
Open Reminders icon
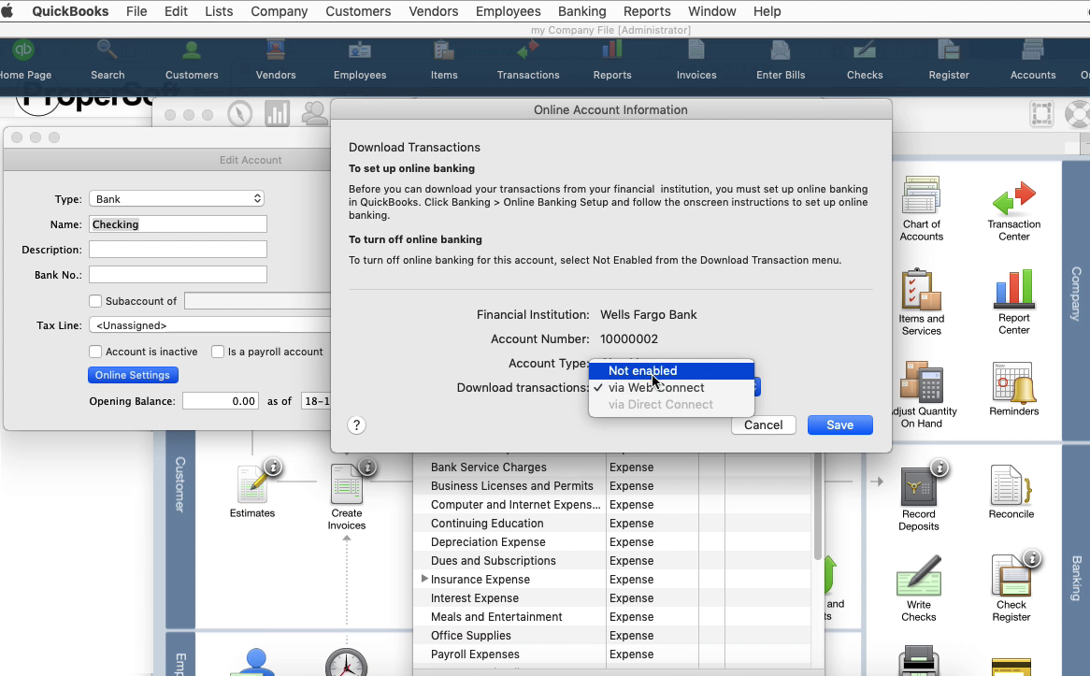[x=1013, y=390]
